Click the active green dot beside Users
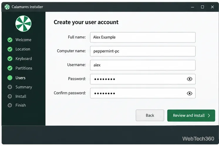This screenshot has width=219, height=146. point(10,78)
